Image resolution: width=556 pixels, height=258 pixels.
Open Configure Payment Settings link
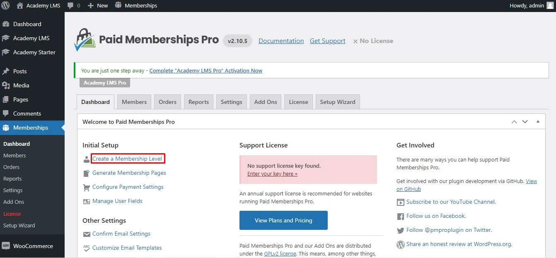pos(128,187)
